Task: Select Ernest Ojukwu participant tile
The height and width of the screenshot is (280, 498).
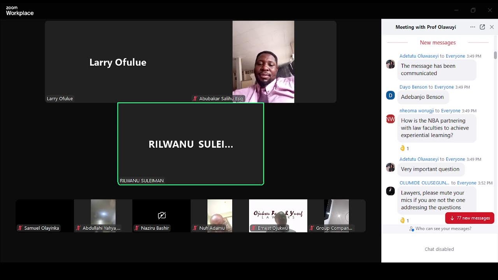Action: pos(278,216)
